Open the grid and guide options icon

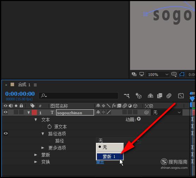click(x=174, y=74)
